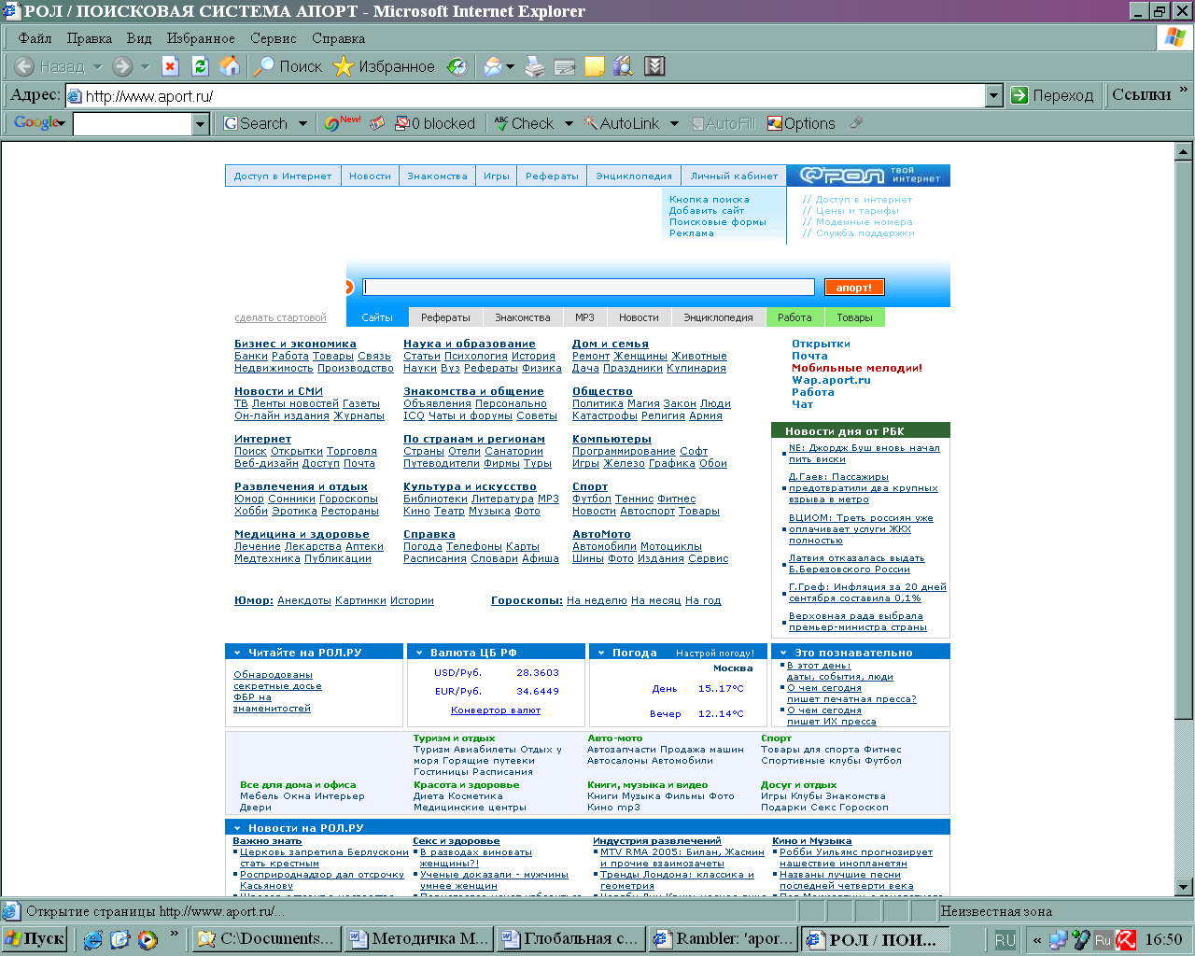Click the Edit page toolbar icon
Image resolution: width=1195 pixels, height=956 pixels.
564,66
